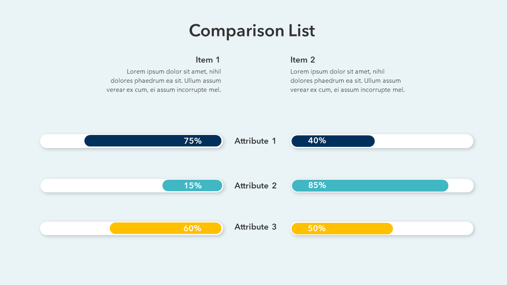Select the white empty track beside the 85% bar

tap(461, 186)
